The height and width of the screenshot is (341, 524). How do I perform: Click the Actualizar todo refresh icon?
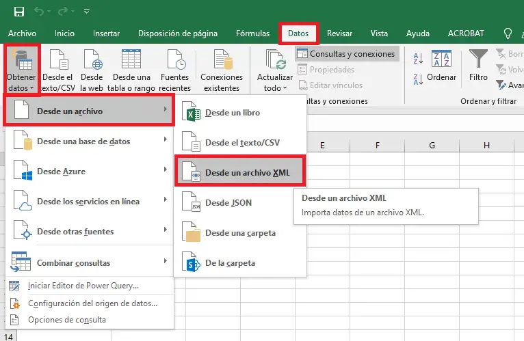[276, 59]
